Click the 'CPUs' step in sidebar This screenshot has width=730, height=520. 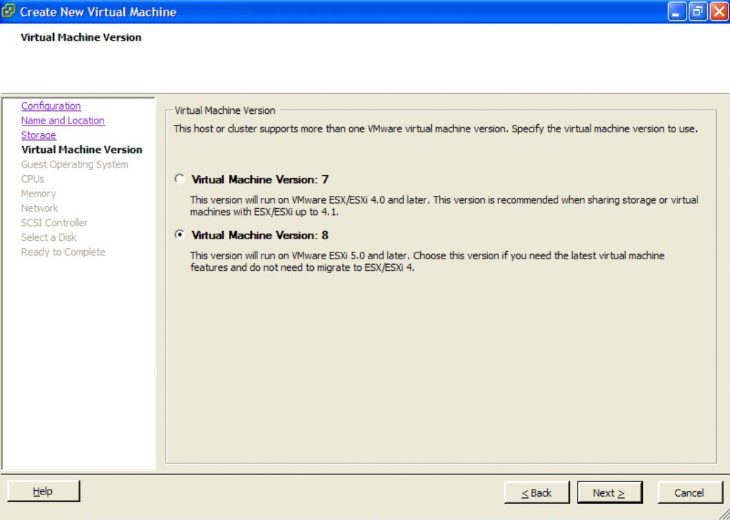pyautogui.click(x=32, y=179)
